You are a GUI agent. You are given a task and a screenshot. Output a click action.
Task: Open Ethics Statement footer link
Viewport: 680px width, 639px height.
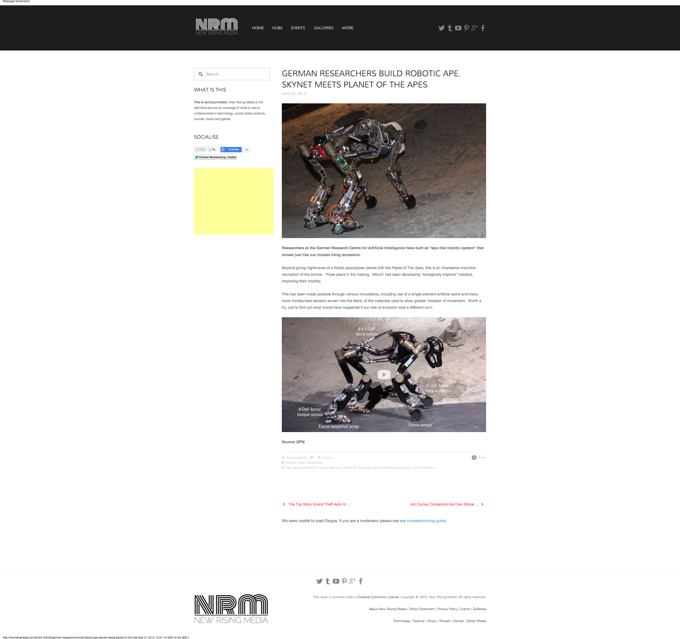coord(422,609)
